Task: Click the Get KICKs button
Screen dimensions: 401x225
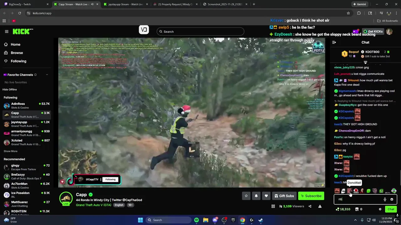Action: pyautogui.click(x=373, y=32)
